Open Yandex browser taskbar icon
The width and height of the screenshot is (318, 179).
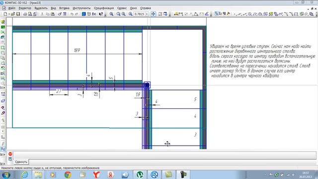96,175
